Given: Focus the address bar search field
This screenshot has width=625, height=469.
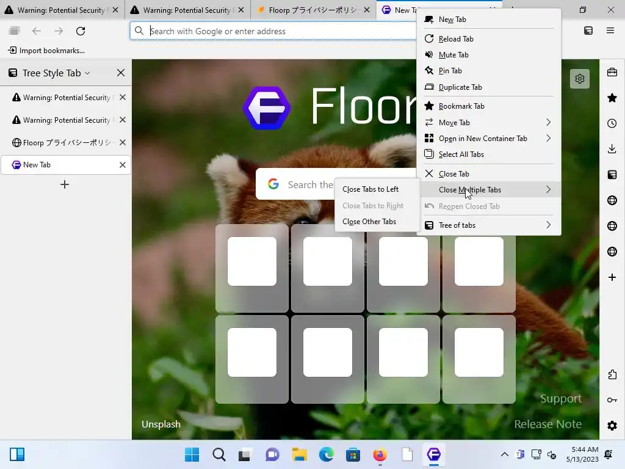Looking at the screenshot, I should (x=273, y=31).
